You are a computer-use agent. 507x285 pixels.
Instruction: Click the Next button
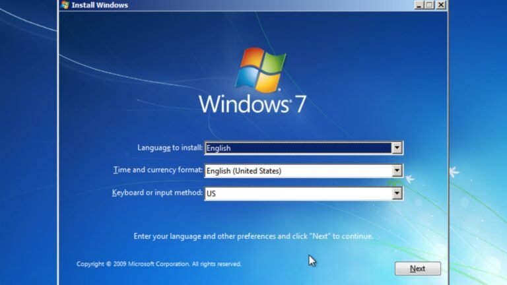[x=417, y=269]
